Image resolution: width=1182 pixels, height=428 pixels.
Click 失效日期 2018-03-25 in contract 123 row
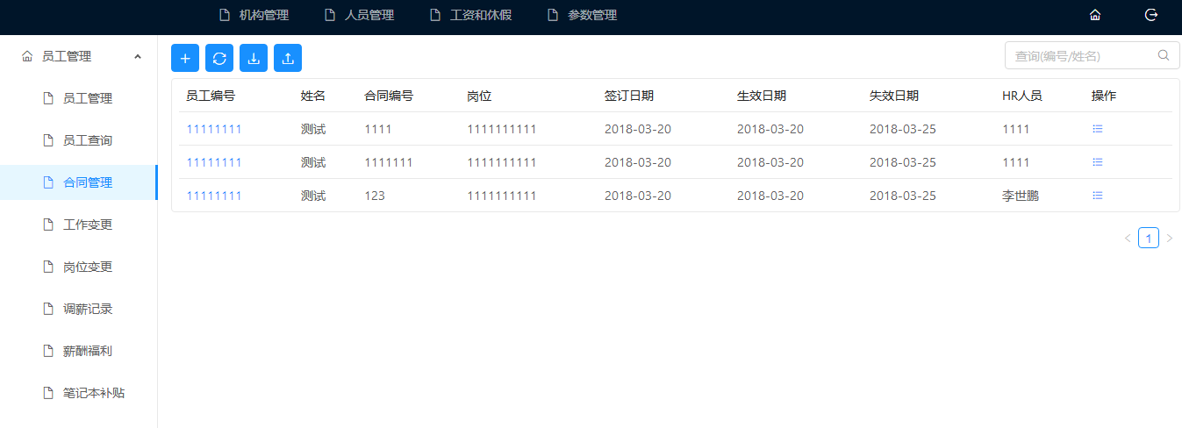(903, 196)
